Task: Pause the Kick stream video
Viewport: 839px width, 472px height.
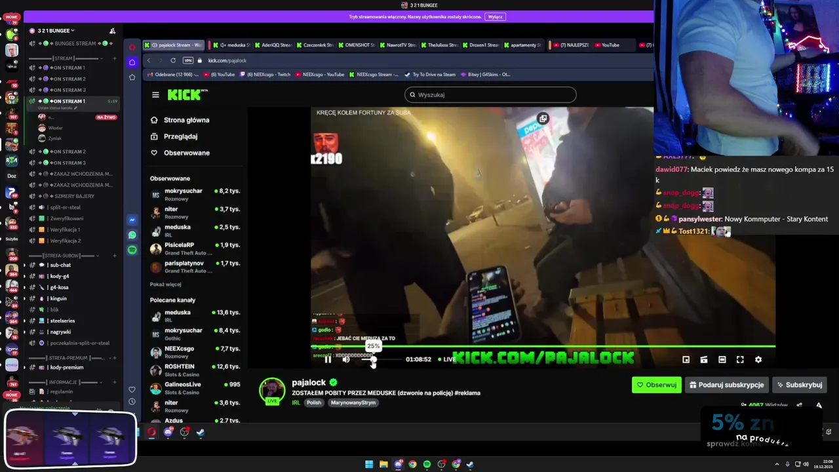Action: tap(328, 359)
